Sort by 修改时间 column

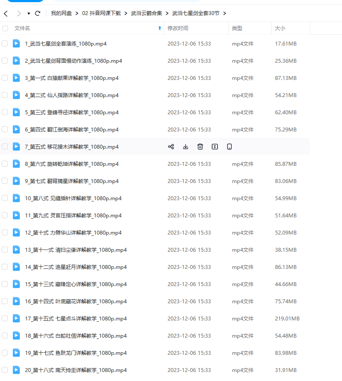point(178,28)
